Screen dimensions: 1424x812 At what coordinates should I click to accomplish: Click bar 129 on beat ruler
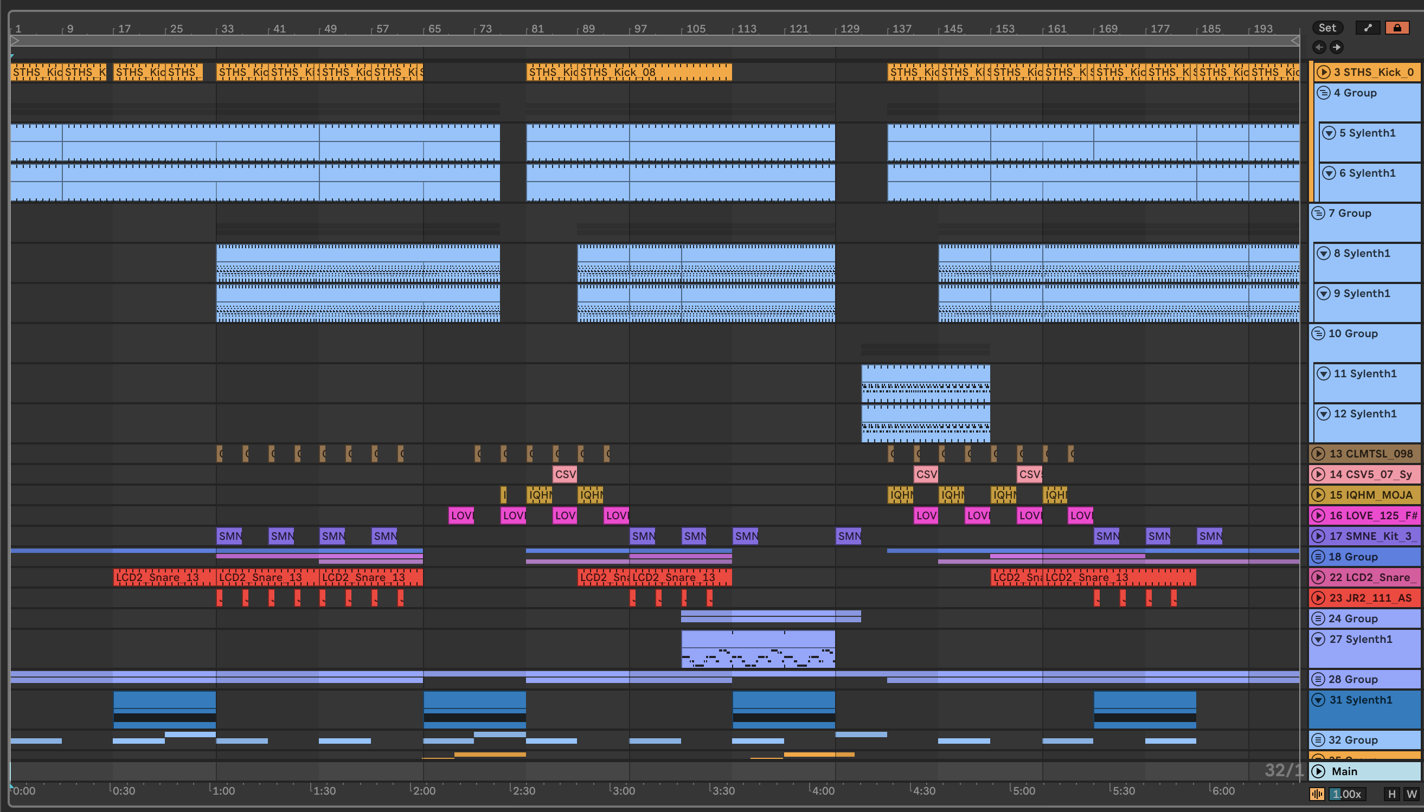(850, 29)
